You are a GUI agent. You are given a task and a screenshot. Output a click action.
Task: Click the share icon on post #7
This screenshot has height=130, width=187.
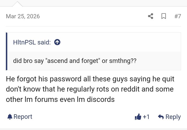(150, 16)
